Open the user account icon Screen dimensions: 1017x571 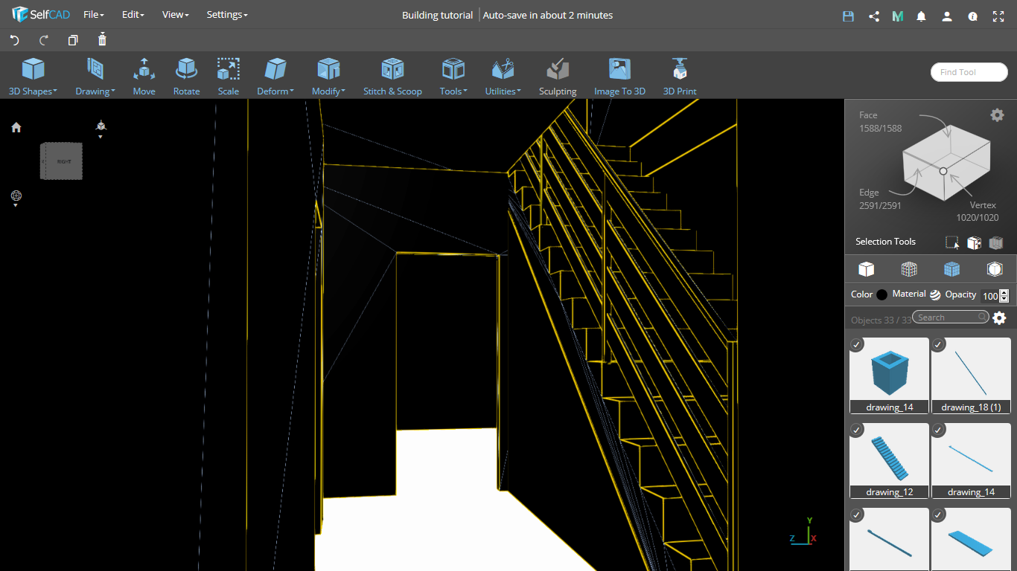(x=946, y=16)
